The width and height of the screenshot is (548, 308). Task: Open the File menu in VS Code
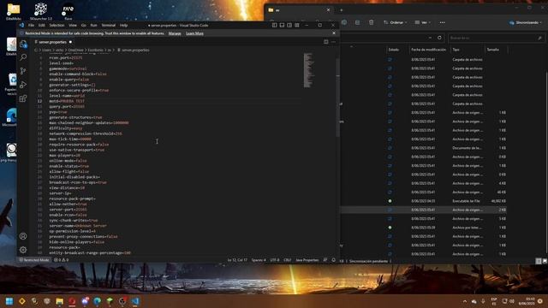coord(31,25)
